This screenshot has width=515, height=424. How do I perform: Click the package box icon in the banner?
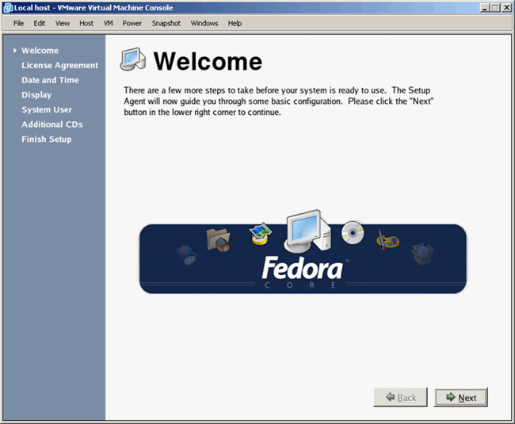(x=421, y=253)
